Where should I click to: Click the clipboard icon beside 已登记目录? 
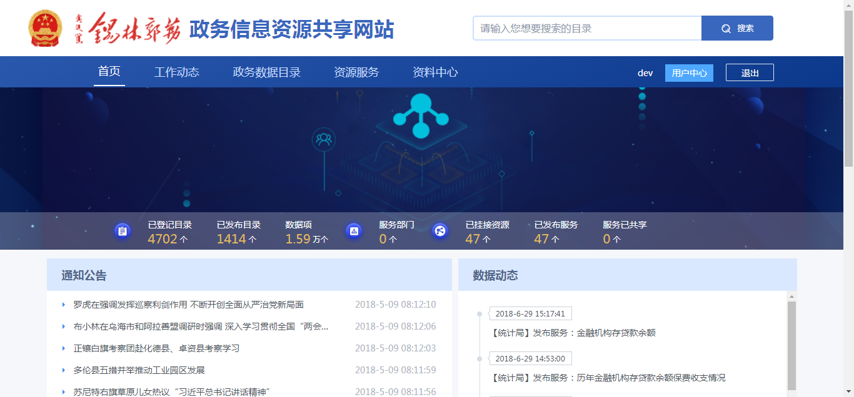tap(123, 231)
